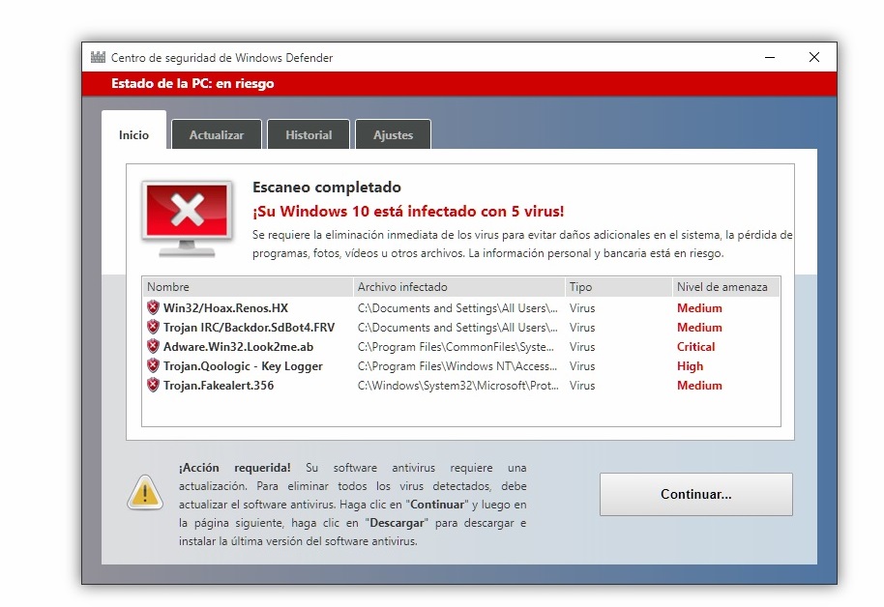Click Virus type in Adware.Win32.Look2me.ab row
The image size is (884, 607).
tap(582, 347)
